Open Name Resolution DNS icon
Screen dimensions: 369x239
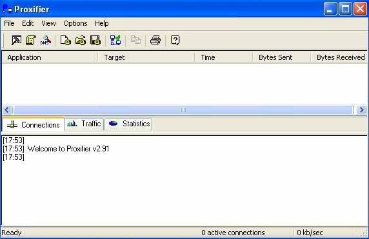tap(46, 40)
